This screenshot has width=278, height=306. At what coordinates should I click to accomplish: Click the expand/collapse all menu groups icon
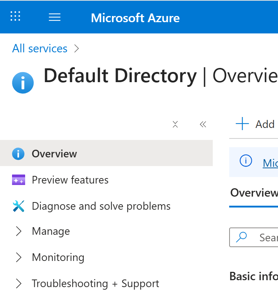click(175, 124)
